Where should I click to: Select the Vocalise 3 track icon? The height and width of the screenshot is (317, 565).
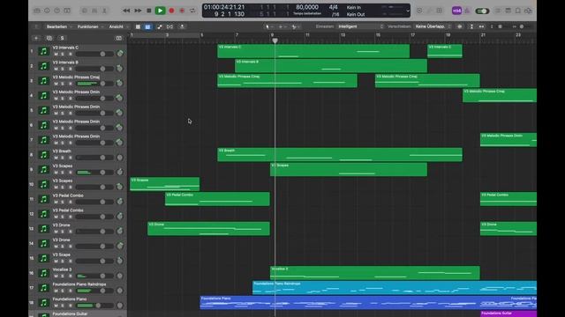(x=43, y=273)
